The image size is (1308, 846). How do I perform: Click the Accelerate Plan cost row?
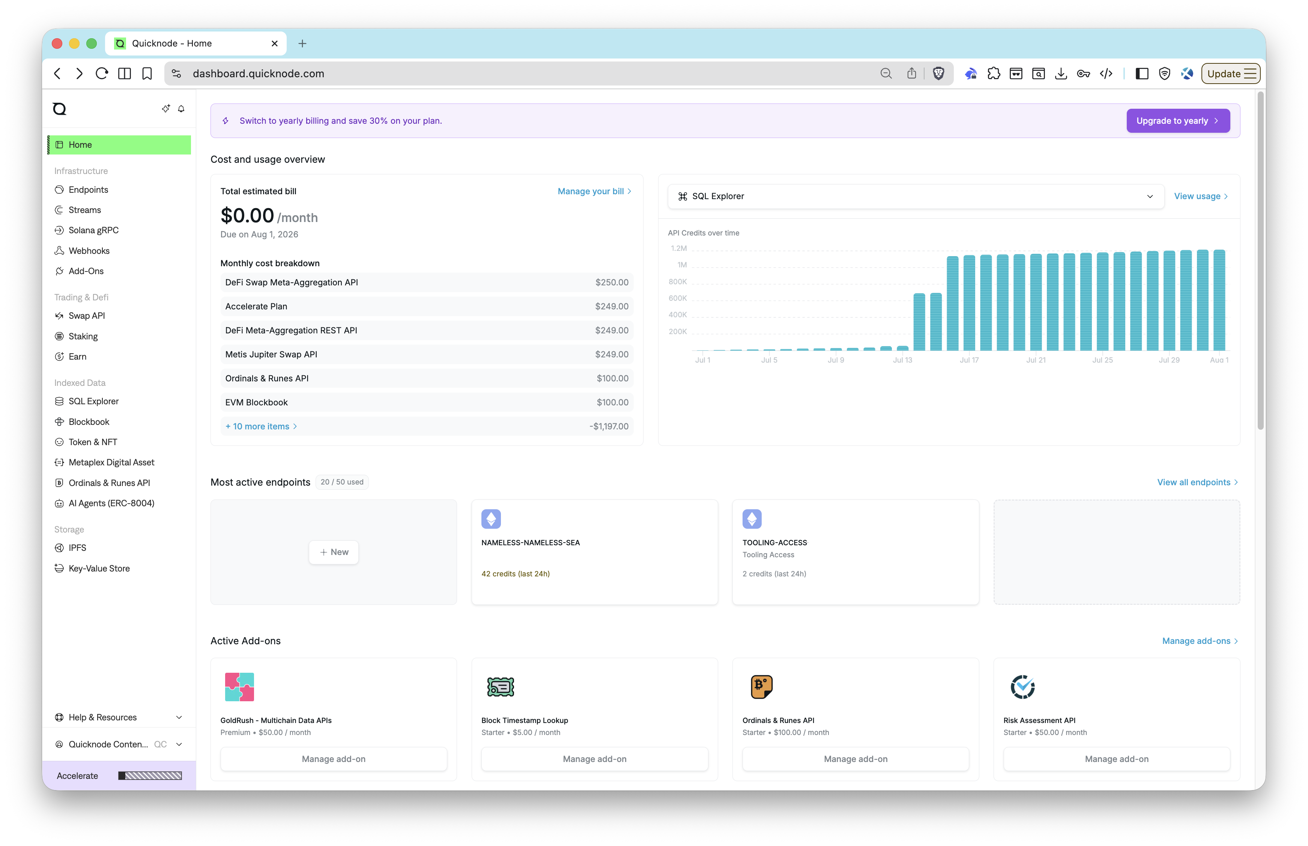click(427, 306)
